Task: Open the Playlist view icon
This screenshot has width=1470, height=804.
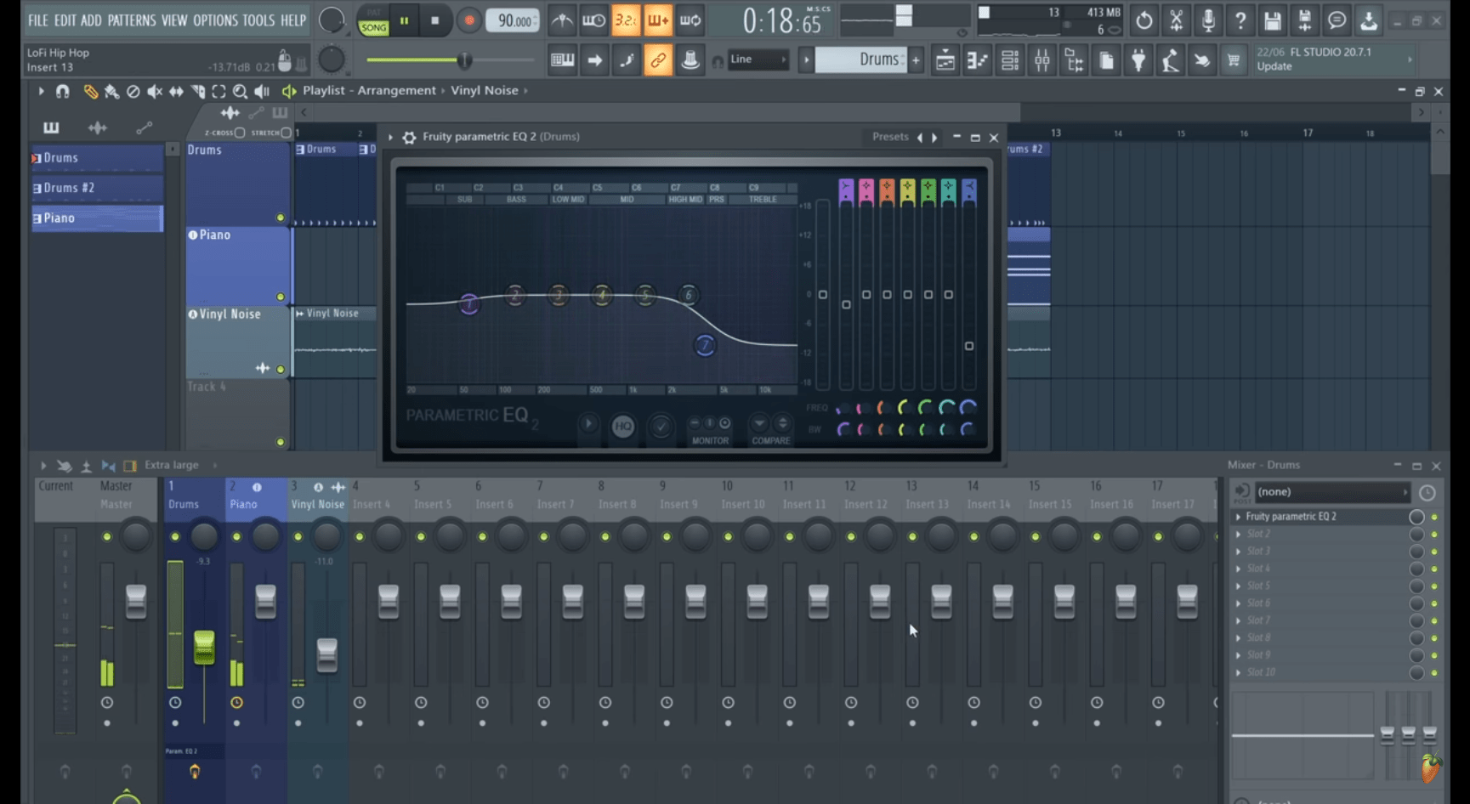Action: tap(945, 60)
